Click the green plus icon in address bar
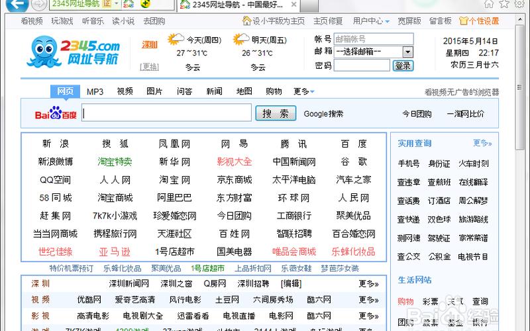Screen dimensions: 530x331 coord(145,4)
